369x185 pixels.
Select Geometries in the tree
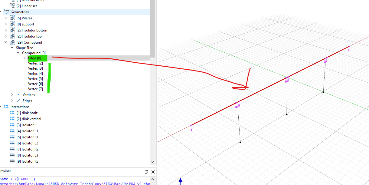coord(20,12)
